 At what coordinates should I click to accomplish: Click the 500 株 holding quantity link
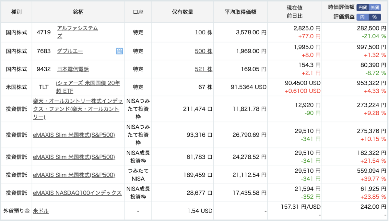[204, 51]
